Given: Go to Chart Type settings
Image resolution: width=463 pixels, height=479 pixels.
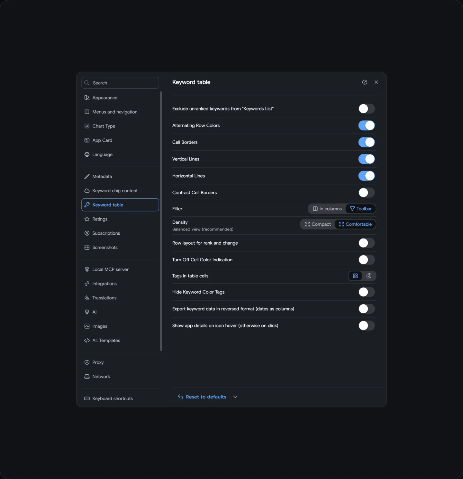Looking at the screenshot, I should (x=120, y=126).
